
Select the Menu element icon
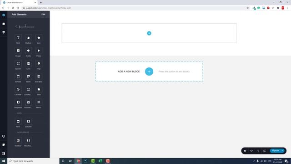(39, 102)
